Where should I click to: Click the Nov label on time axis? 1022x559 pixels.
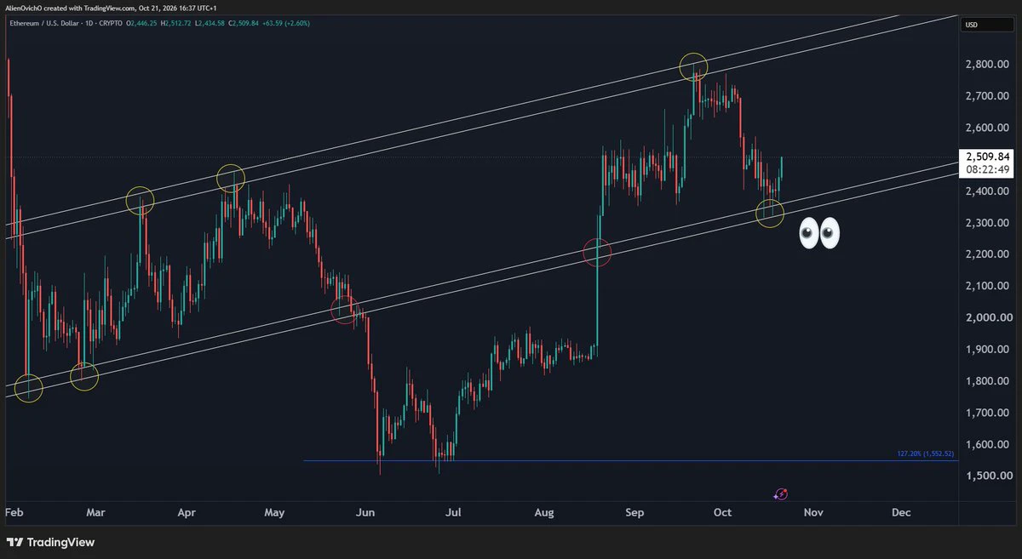tap(814, 513)
